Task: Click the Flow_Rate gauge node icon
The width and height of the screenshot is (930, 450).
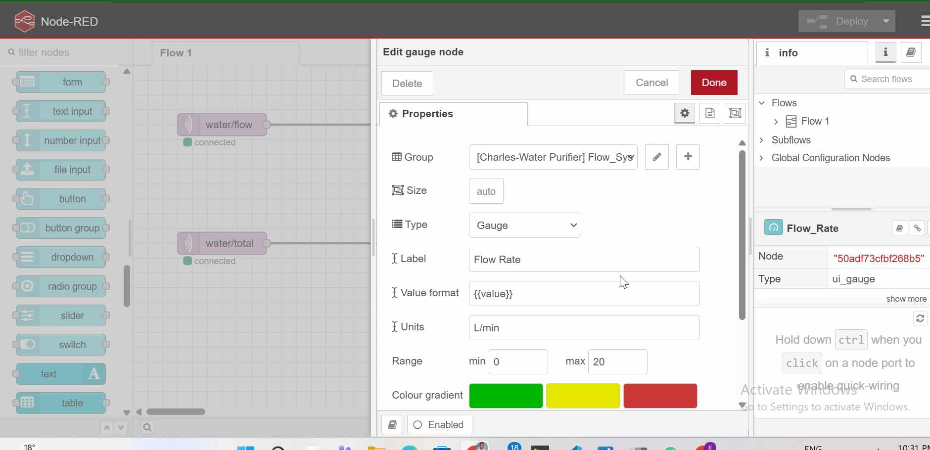Action: click(x=774, y=227)
